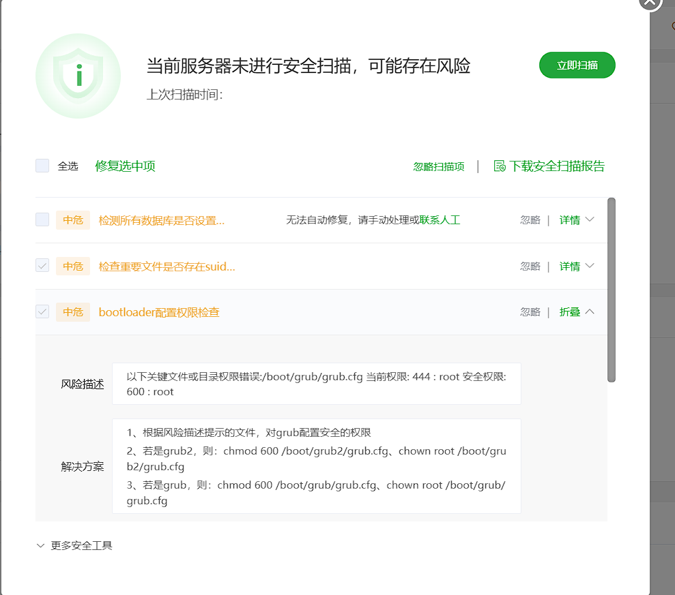Tick the 全选 select-all checkbox

(42, 166)
